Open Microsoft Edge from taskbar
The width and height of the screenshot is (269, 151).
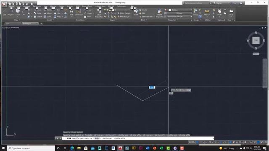72,148
